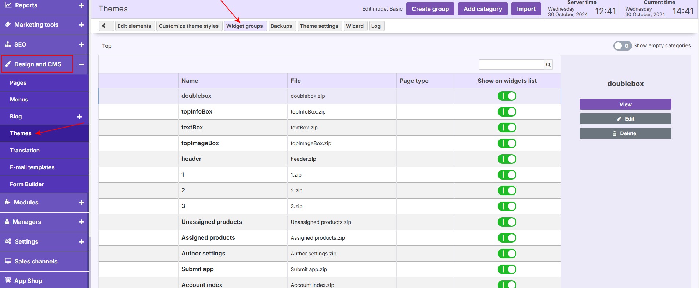Toggle Assigned products widget switch
The height and width of the screenshot is (288, 699).
(x=507, y=238)
